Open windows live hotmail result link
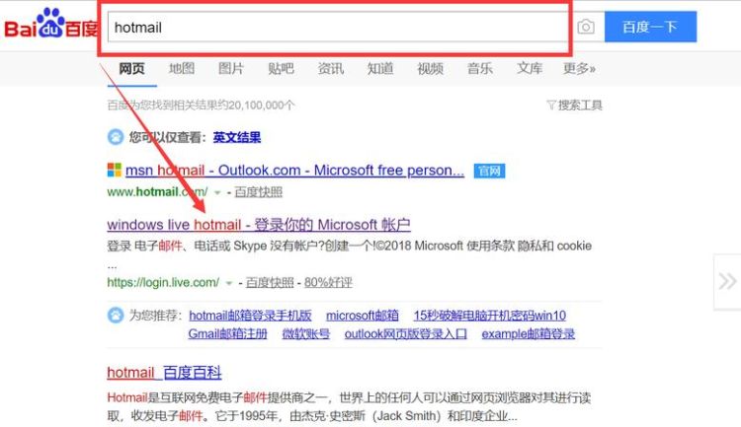Viewport: 741px width, 427px height. pyautogui.click(x=259, y=225)
